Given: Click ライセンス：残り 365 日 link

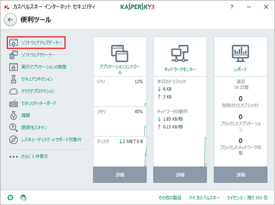Looking at the screenshot, I should 247,198.
